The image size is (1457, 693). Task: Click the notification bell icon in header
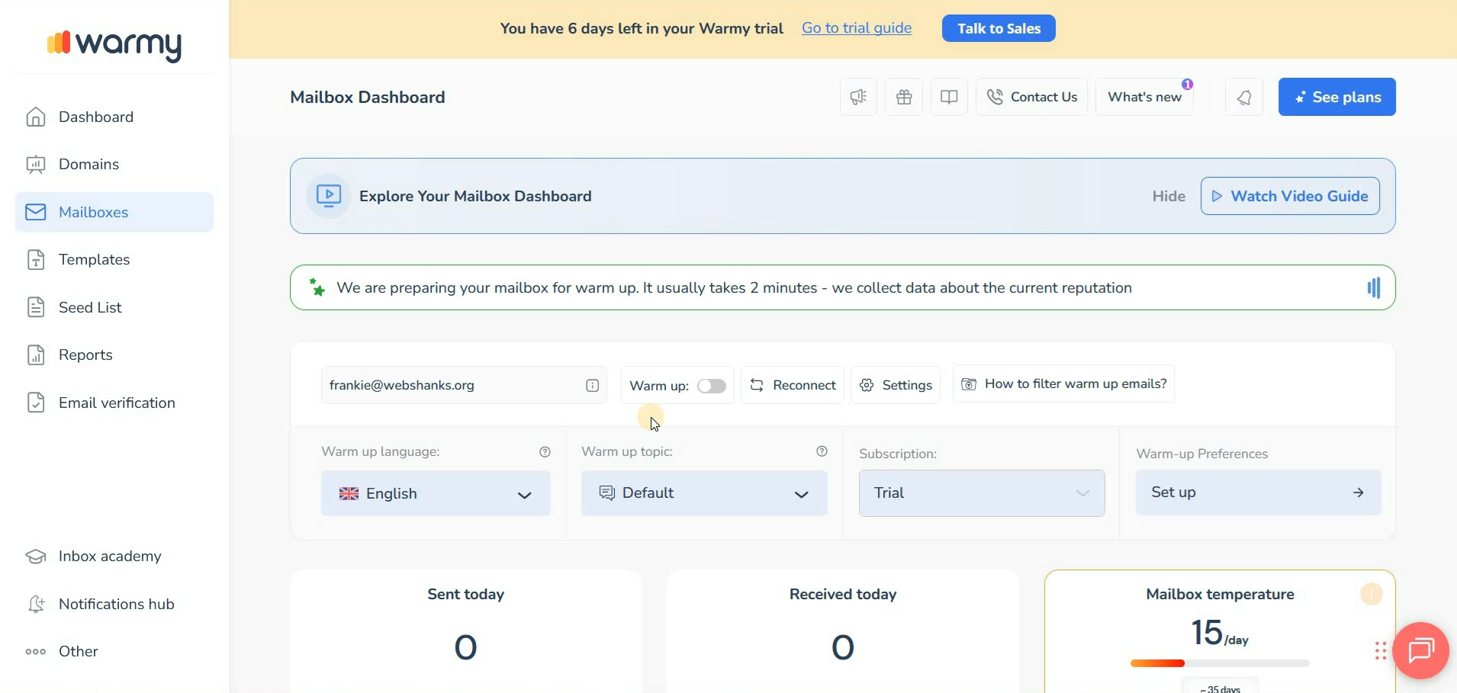point(1244,97)
